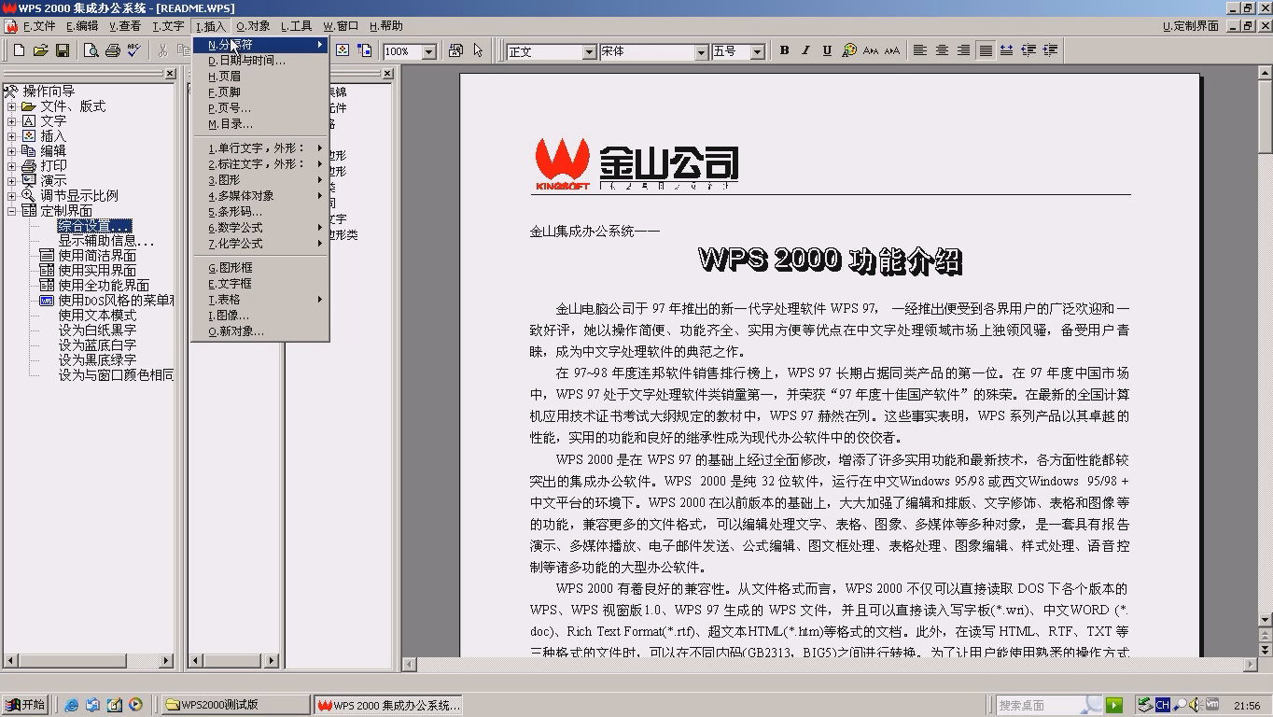Open print preview from the toolbar

point(91,50)
